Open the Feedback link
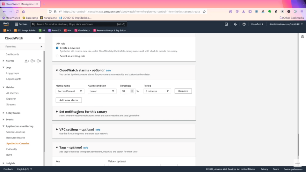Screen dimensions: 306x172 point(8,169)
